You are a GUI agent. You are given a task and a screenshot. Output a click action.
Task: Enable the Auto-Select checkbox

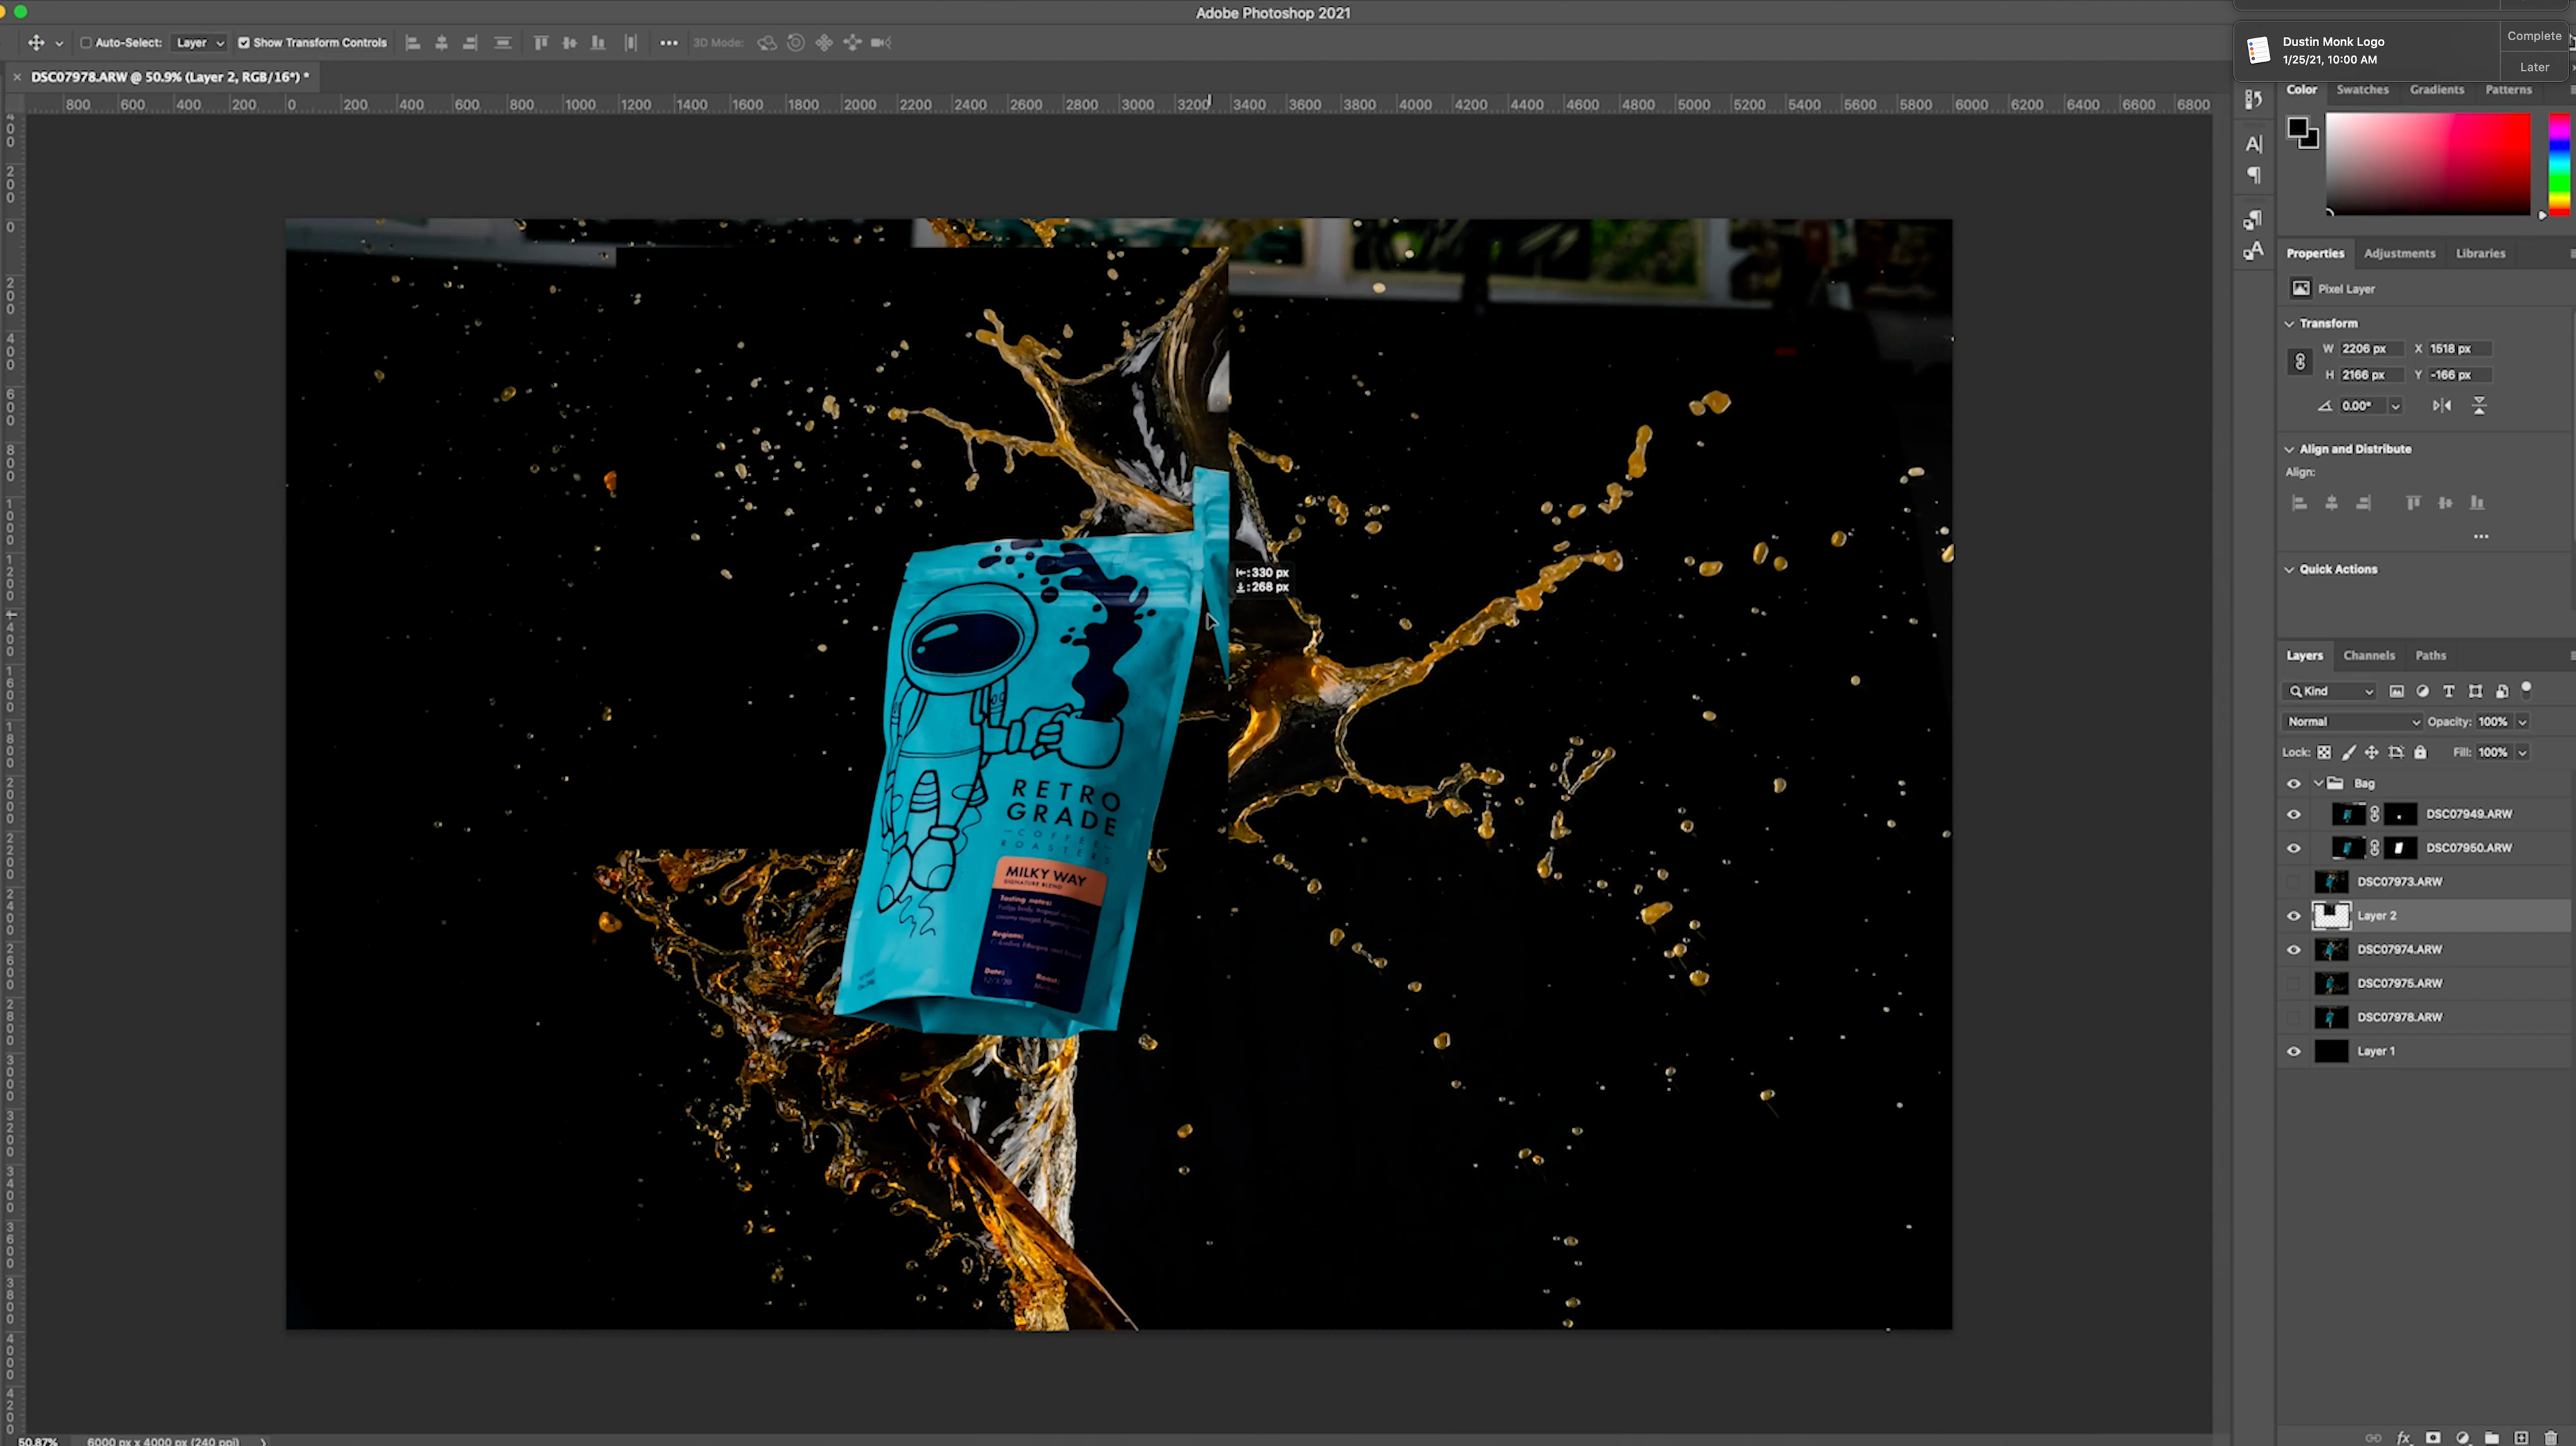(86, 43)
